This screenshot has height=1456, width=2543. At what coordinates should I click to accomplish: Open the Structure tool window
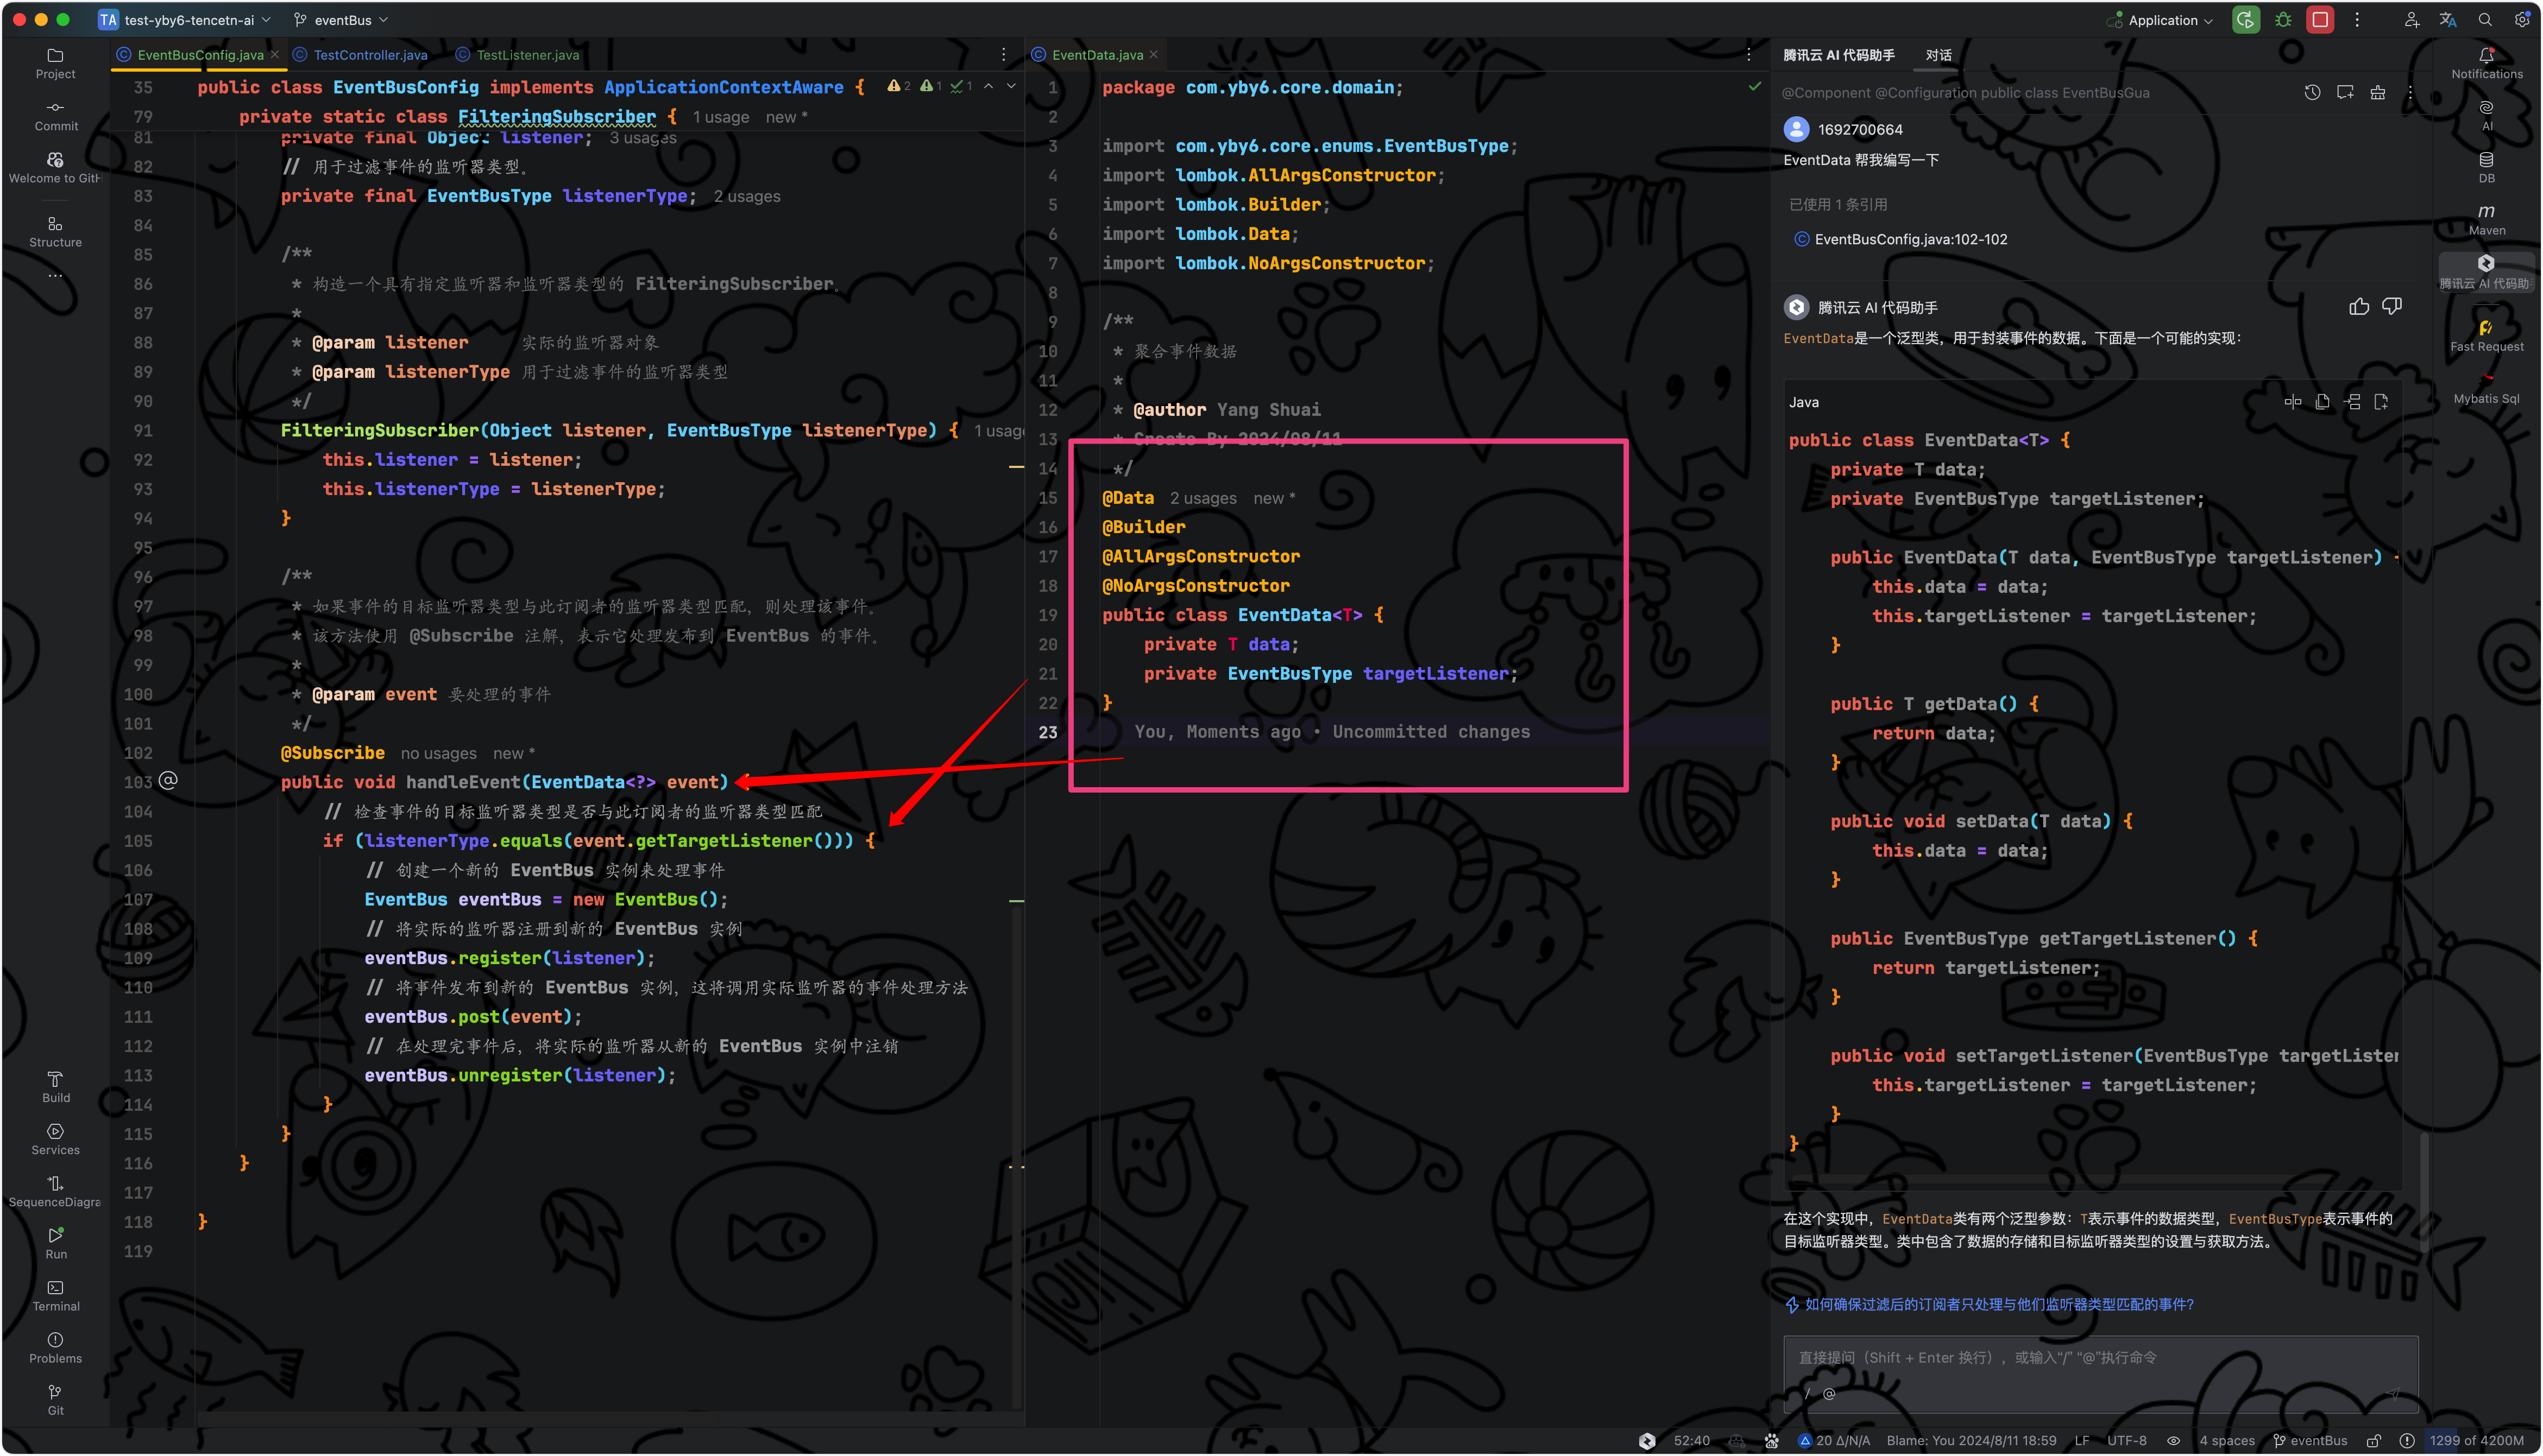pos(55,232)
